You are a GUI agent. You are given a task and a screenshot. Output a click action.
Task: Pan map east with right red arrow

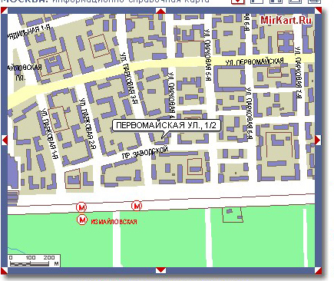[318, 140]
